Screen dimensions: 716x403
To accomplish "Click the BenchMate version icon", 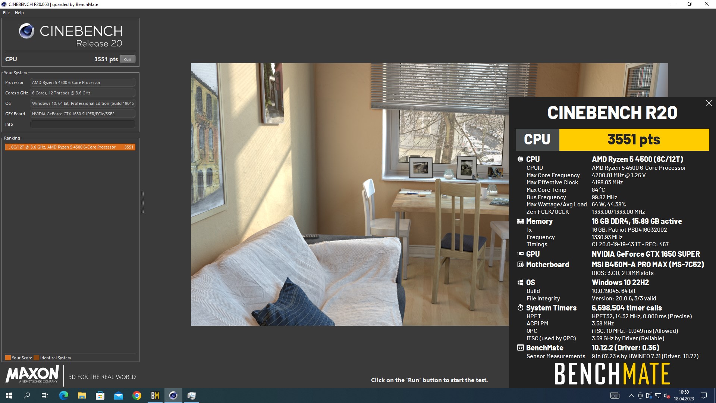I will tap(520, 348).
